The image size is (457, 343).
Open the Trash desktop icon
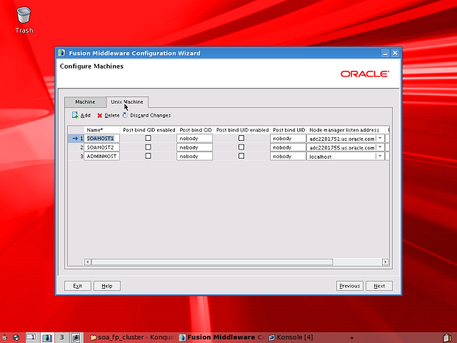point(24,20)
